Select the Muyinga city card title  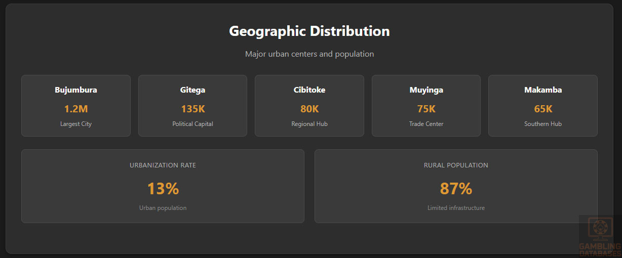point(426,90)
